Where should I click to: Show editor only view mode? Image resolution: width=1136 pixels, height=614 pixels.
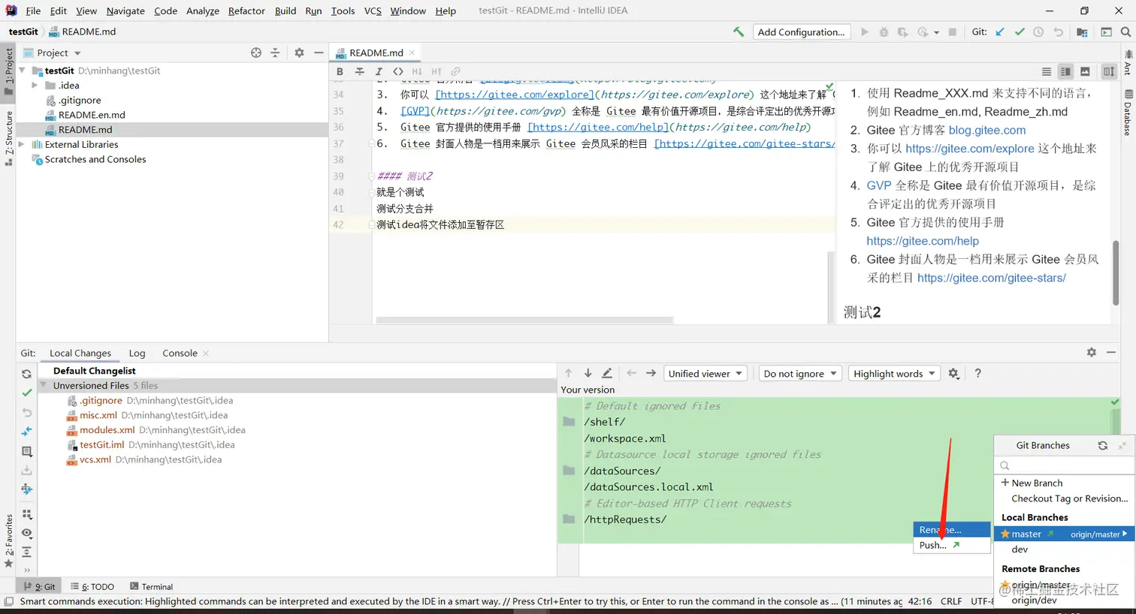pyautogui.click(x=1046, y=71)
